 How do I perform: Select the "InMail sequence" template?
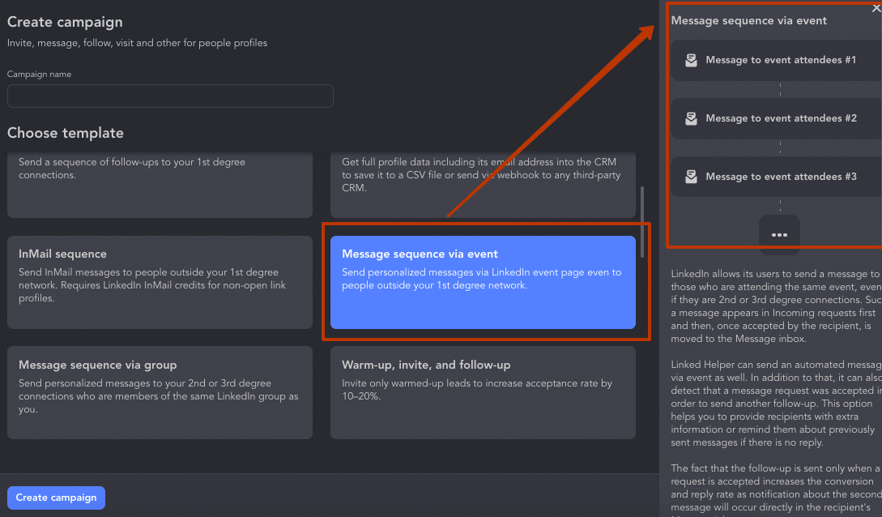[x=160, y=281]
